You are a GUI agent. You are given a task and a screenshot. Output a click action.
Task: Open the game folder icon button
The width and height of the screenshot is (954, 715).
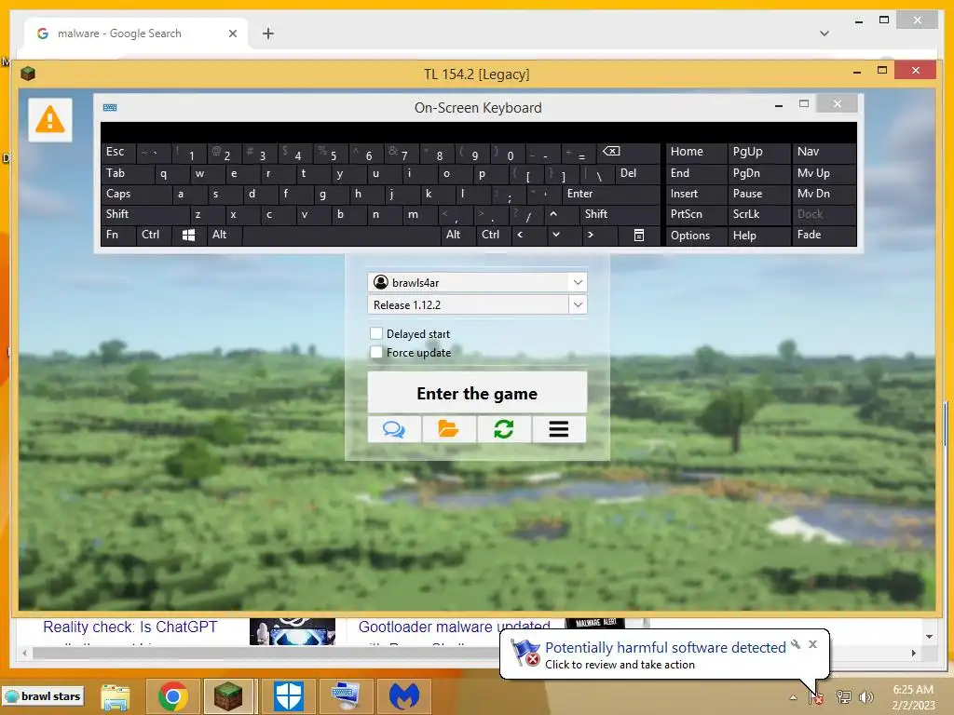pyautogui.click(x=449, y=429)
